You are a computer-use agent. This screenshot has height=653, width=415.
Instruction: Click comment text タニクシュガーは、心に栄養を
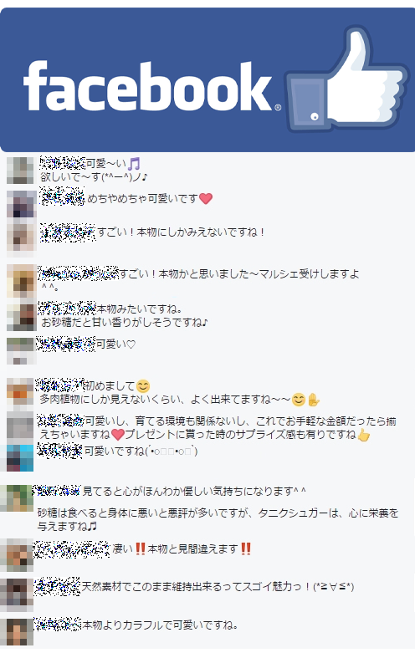point(328,513)
